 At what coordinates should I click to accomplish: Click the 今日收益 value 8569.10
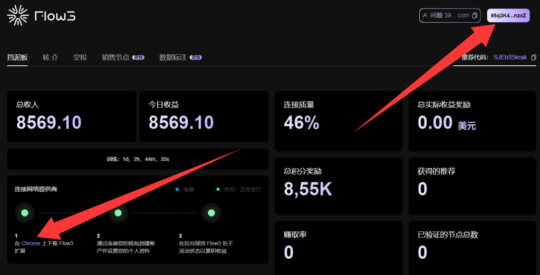pos(181,122)
